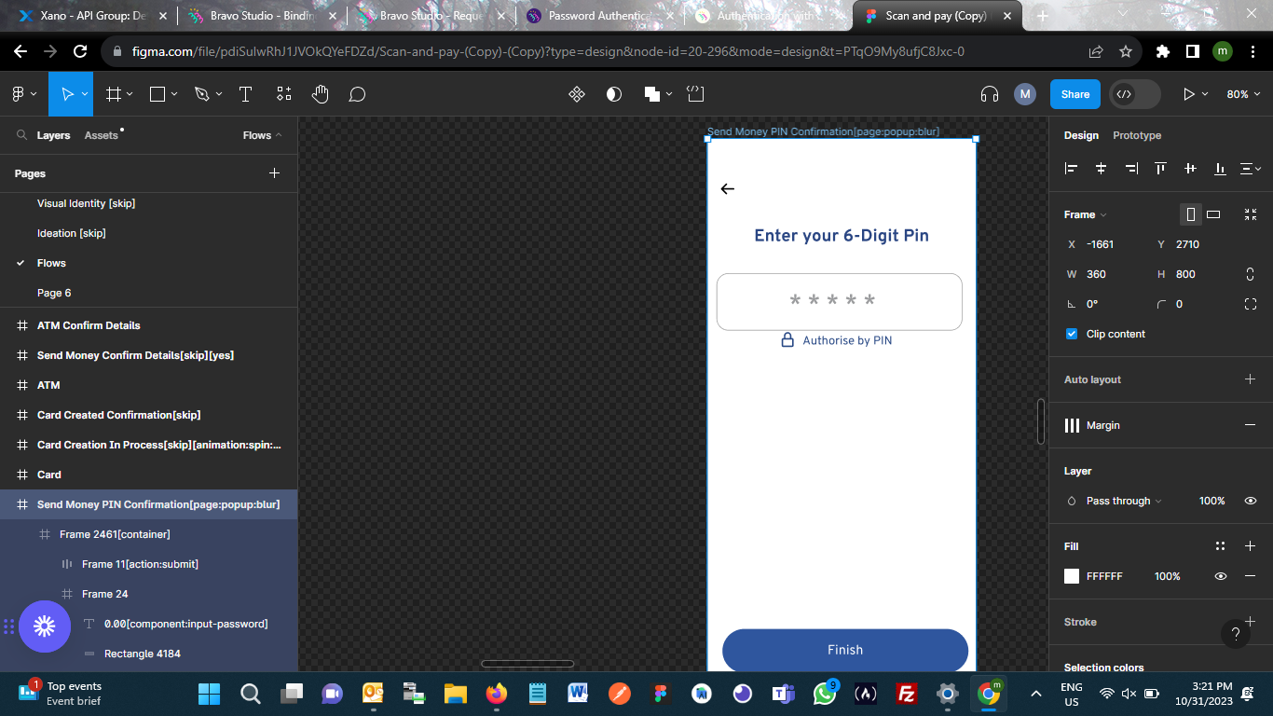The image size is (1273, 716).
Task: Open the Xano API Group browser tab
Action: point(90,16)
